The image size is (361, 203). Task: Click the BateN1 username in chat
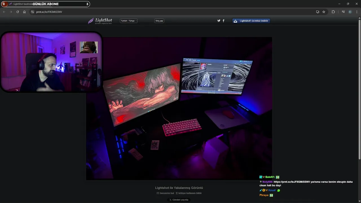click(x=270, y=177)
